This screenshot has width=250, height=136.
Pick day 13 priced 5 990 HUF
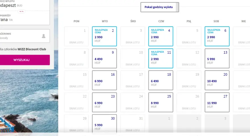tap(217, 58)
